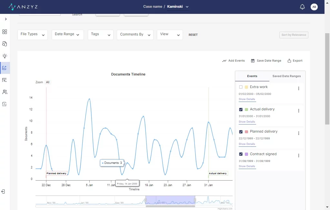330x210 pixels.
Task: Open the people icon in sidebar
Action: click(5, 92)
